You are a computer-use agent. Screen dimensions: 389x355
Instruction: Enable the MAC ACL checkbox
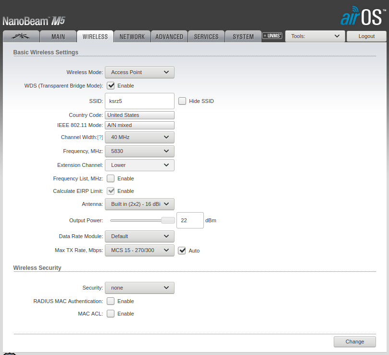[111, 314]
